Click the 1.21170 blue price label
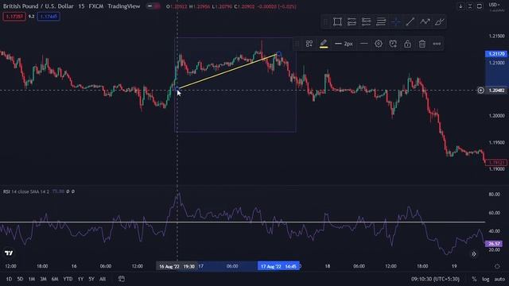509x286 pixels. (x=496, y=54)
